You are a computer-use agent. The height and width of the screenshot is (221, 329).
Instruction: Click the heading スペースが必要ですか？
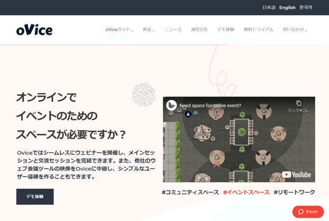click(71, 134)
